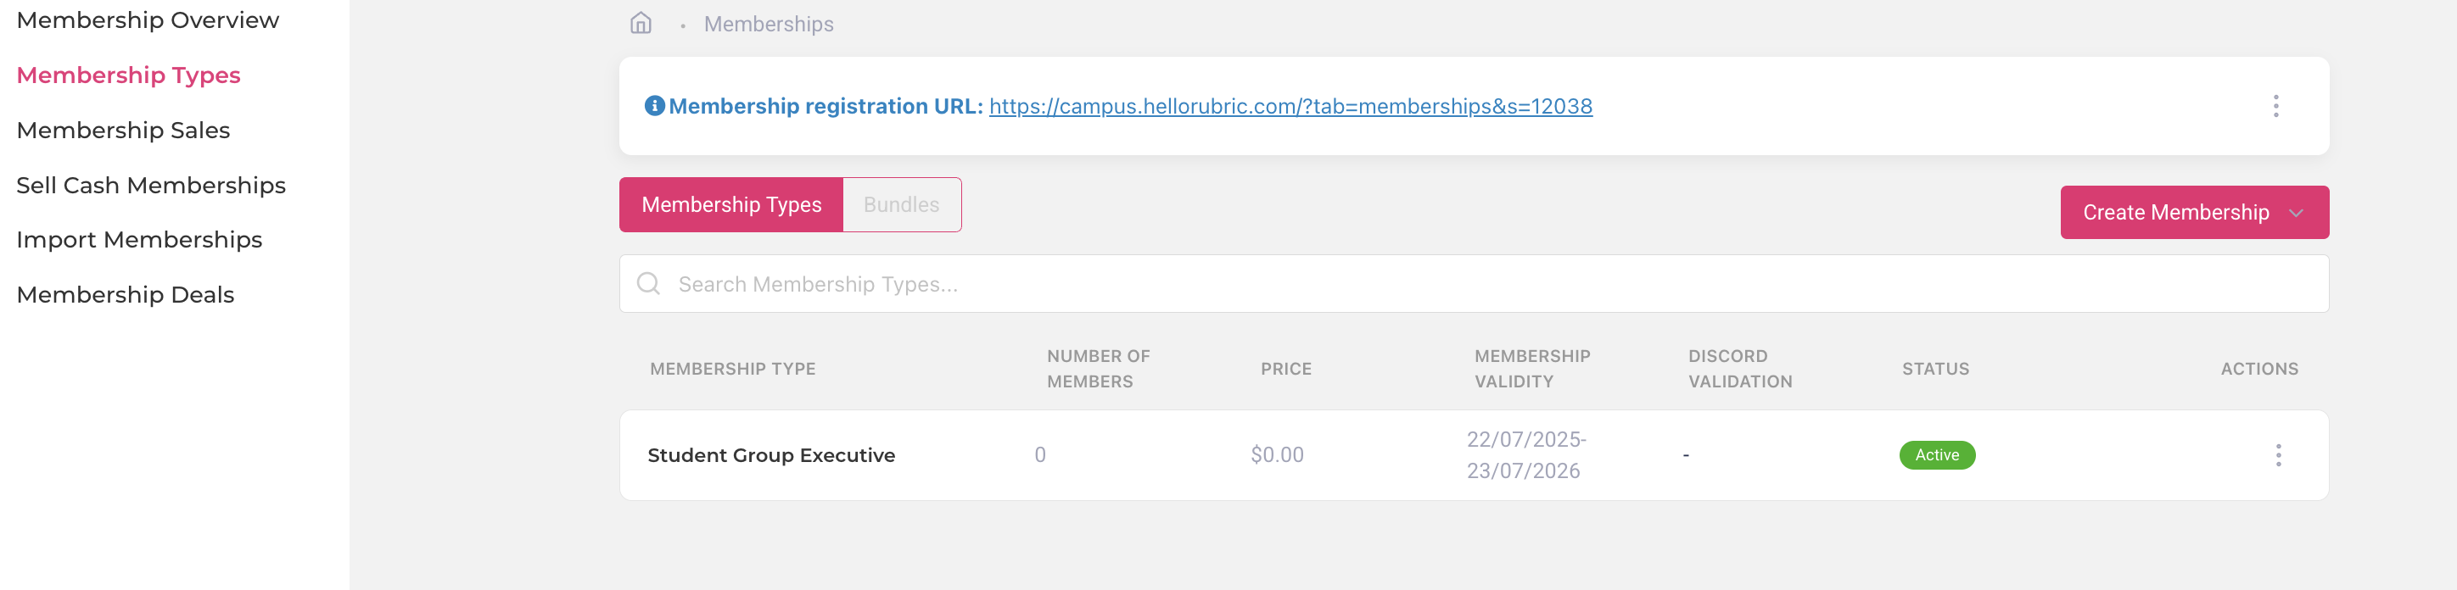Open Membership Types in sidebar
Image resolution: width=2457 pixels, height=590 pixels.
coord(129,75)
